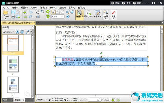The height and width of the screenshot is (103, 164).
Task: Open the 编辑(E) menu
Action: coord(15,7)
